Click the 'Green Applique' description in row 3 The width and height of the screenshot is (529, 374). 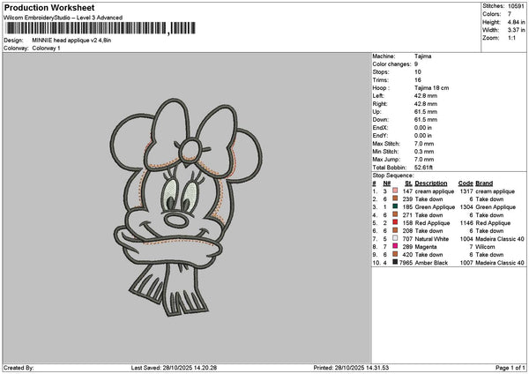[x=435, y=207]
